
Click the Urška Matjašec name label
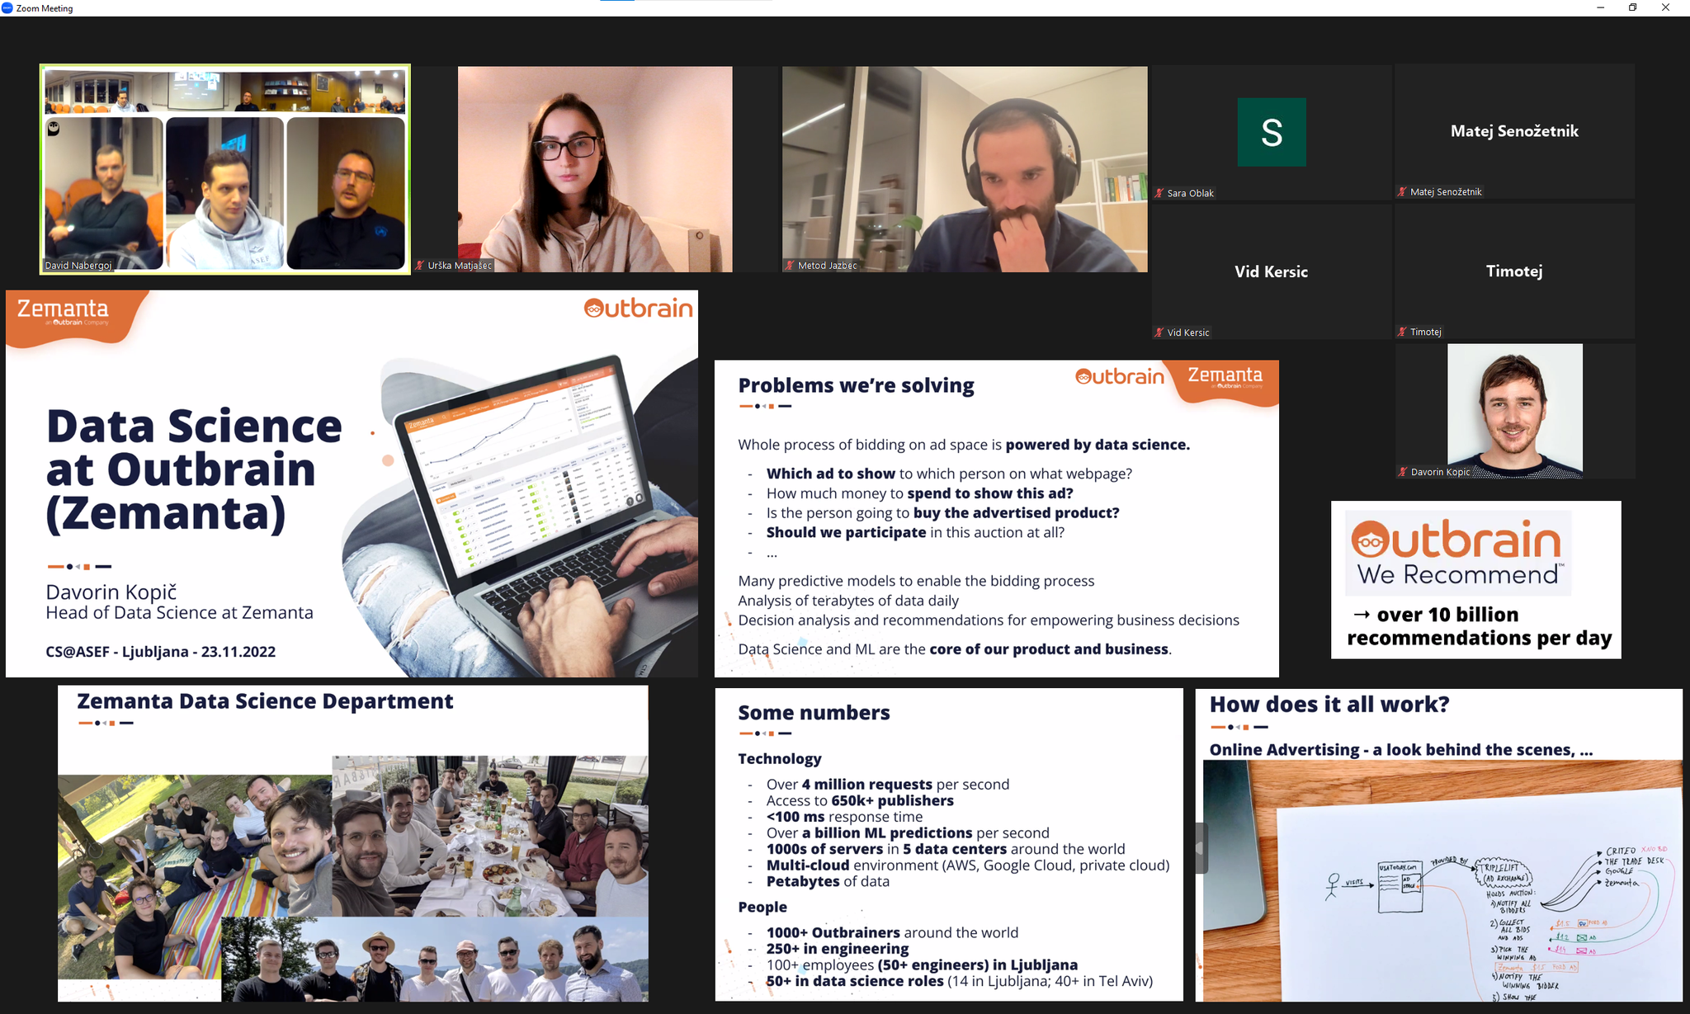(460, 266)
